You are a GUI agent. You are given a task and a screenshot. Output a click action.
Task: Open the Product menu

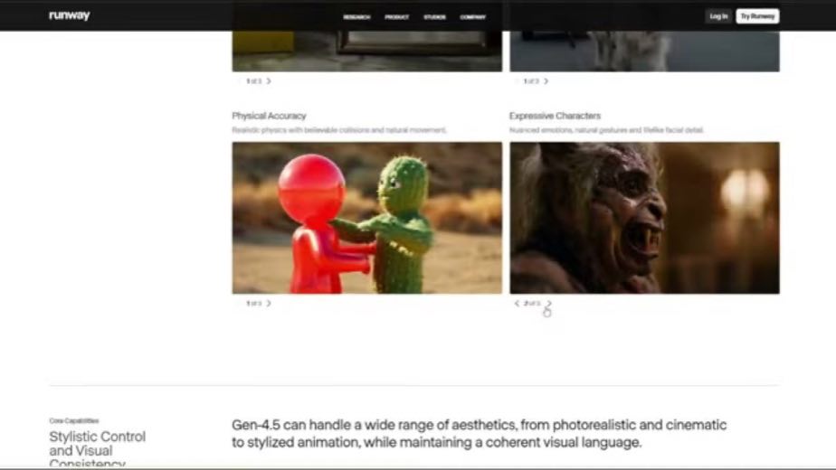[396, 17]
